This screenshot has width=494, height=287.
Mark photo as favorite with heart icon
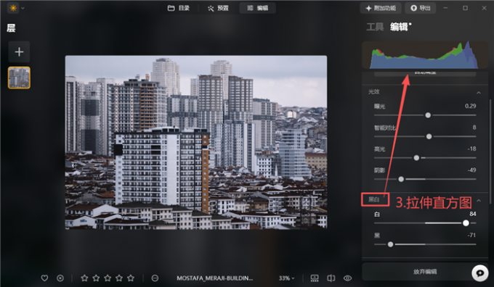(44, 278)
